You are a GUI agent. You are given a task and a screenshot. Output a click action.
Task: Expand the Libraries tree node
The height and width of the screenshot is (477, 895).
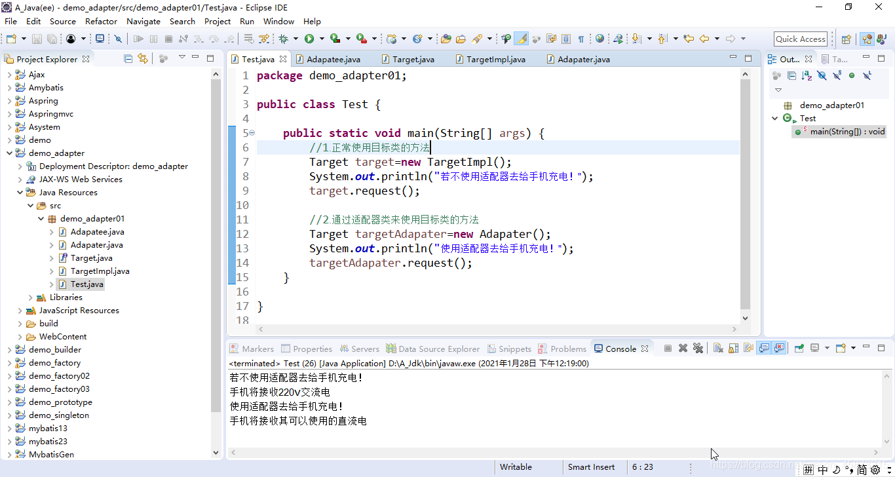30,297
